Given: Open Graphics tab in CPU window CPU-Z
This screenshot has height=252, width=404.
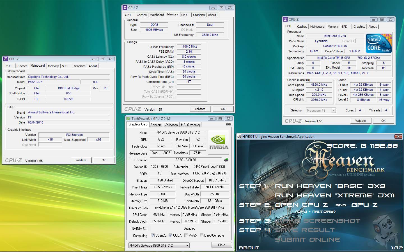Looking at the screenshot, I should [x=359, y=27].
